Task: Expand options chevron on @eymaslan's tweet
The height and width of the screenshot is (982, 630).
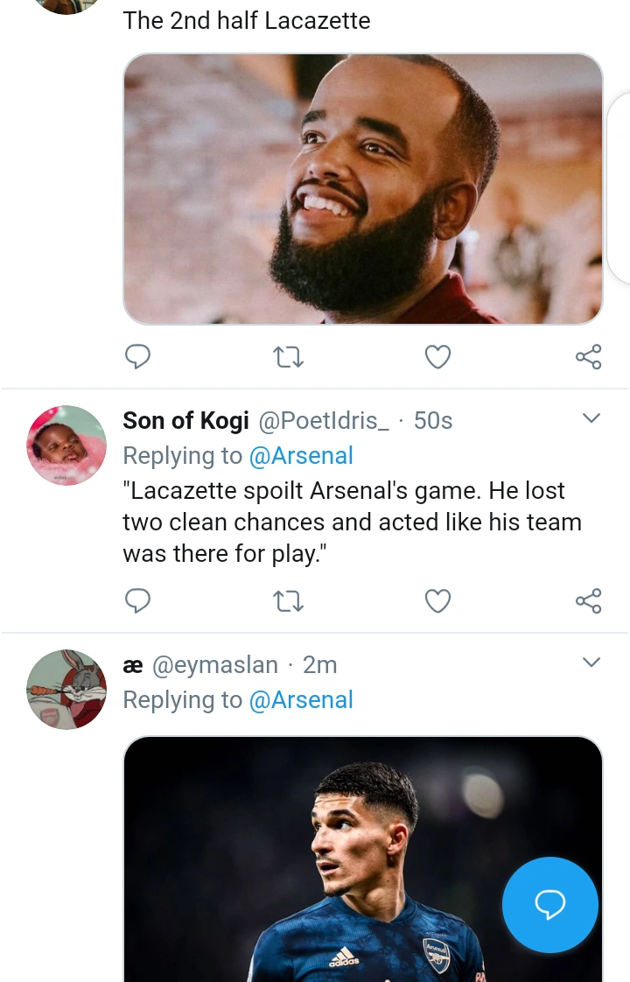Action: [591, 663]
